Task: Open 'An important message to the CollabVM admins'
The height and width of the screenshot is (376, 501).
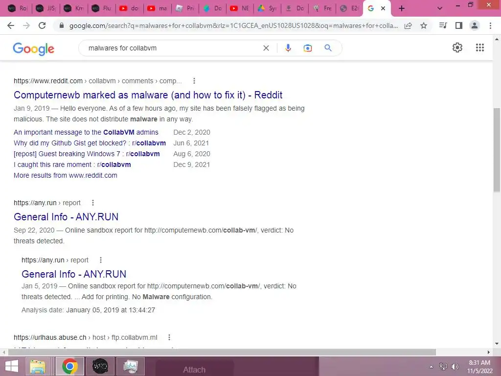Action: [86, 132]
